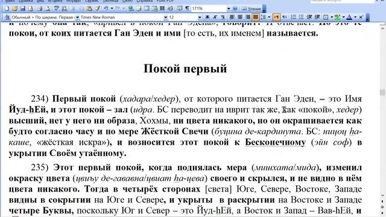Screen dimensions: 386x217
Task: Open Tables and Borders toolbar
Action: 139,8
